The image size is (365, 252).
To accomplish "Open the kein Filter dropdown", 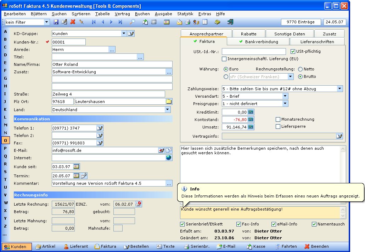I will (x=46, y=22).
